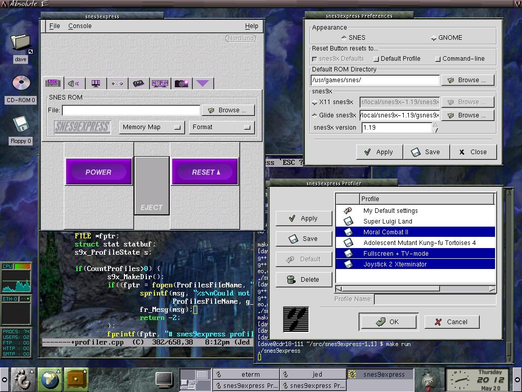Switch to the eterm taskbar entry
Viewport: 522px width, 392px height.
[246, 374]
